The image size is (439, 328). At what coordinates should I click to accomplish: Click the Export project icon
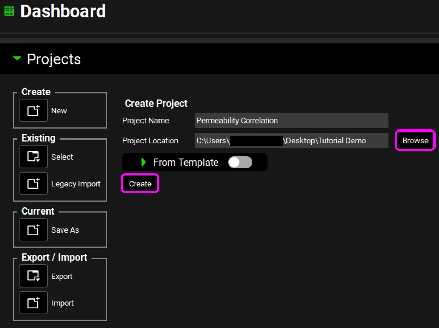pos(34,276)
